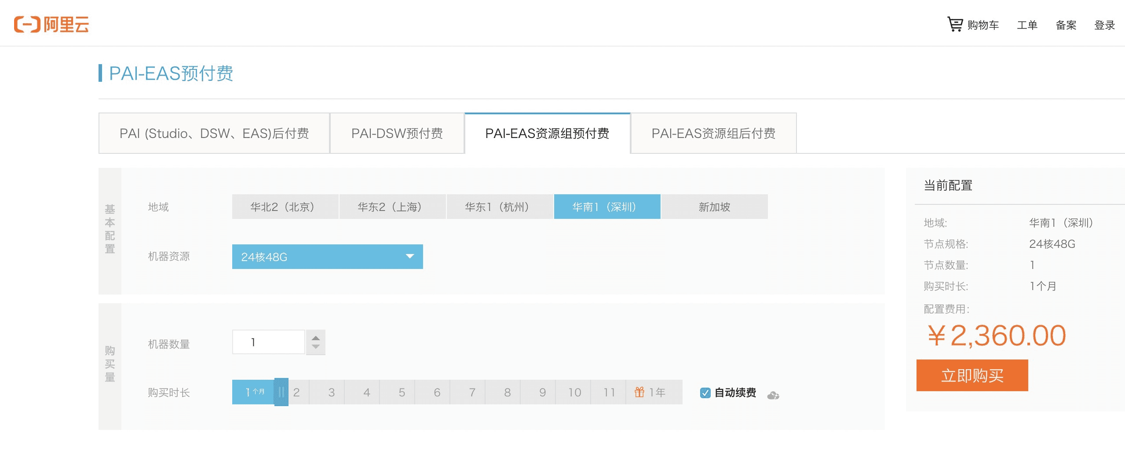Increase machine count with up arrow

(316, 338)
